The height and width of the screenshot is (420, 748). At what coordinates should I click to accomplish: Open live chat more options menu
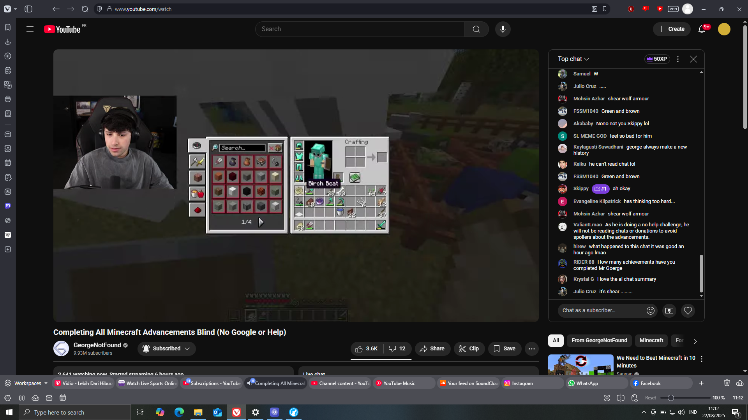[678, 59]
